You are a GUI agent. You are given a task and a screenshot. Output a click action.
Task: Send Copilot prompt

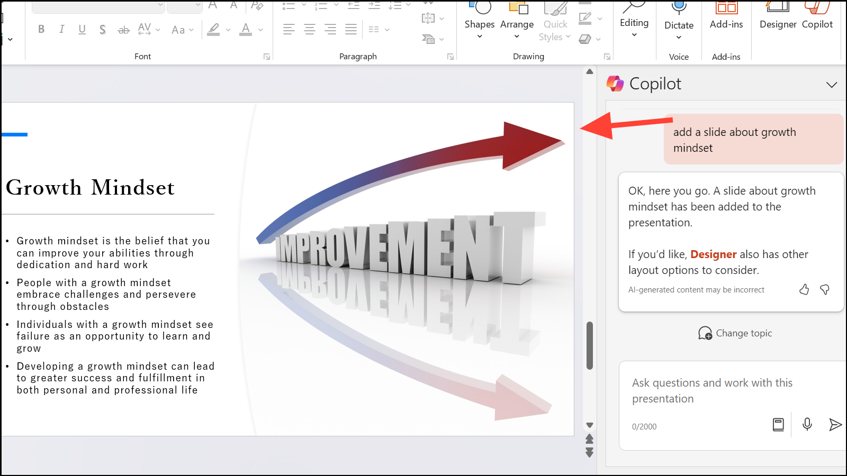(835, 425)
